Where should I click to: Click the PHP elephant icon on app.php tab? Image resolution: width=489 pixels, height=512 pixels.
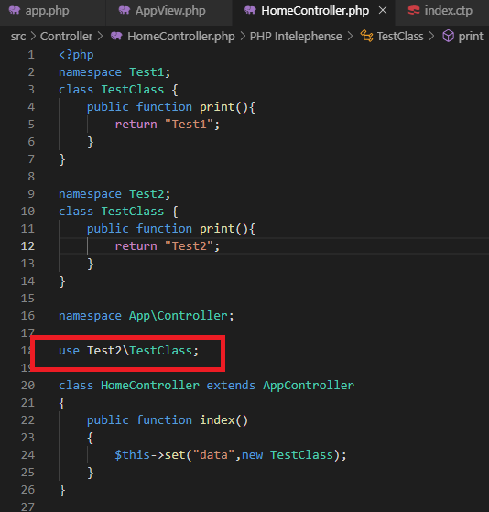coord(15,11)
